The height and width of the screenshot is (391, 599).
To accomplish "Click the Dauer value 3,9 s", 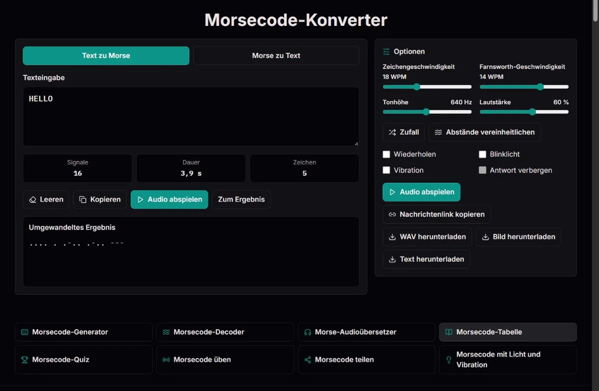I will click(191, 173).
